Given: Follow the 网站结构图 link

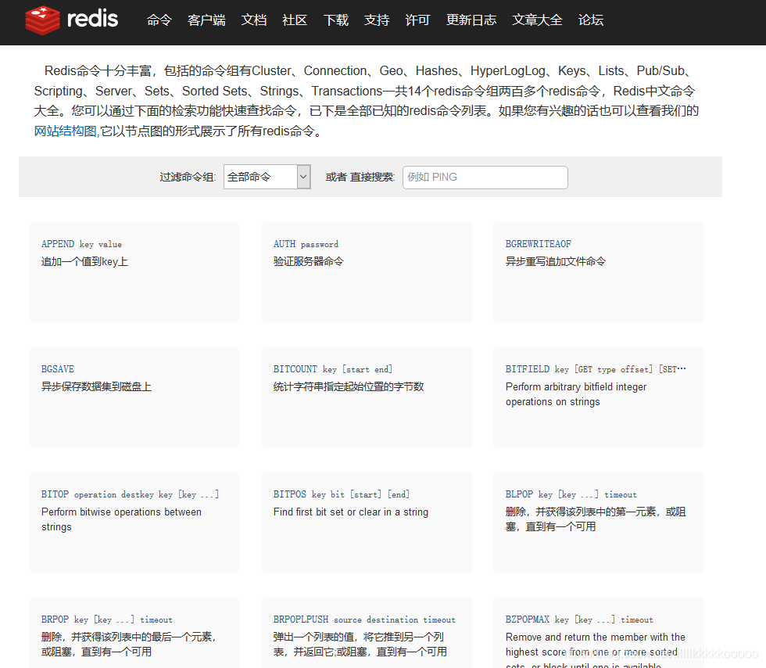Looking at the screenshot, I should pos(66,131).
